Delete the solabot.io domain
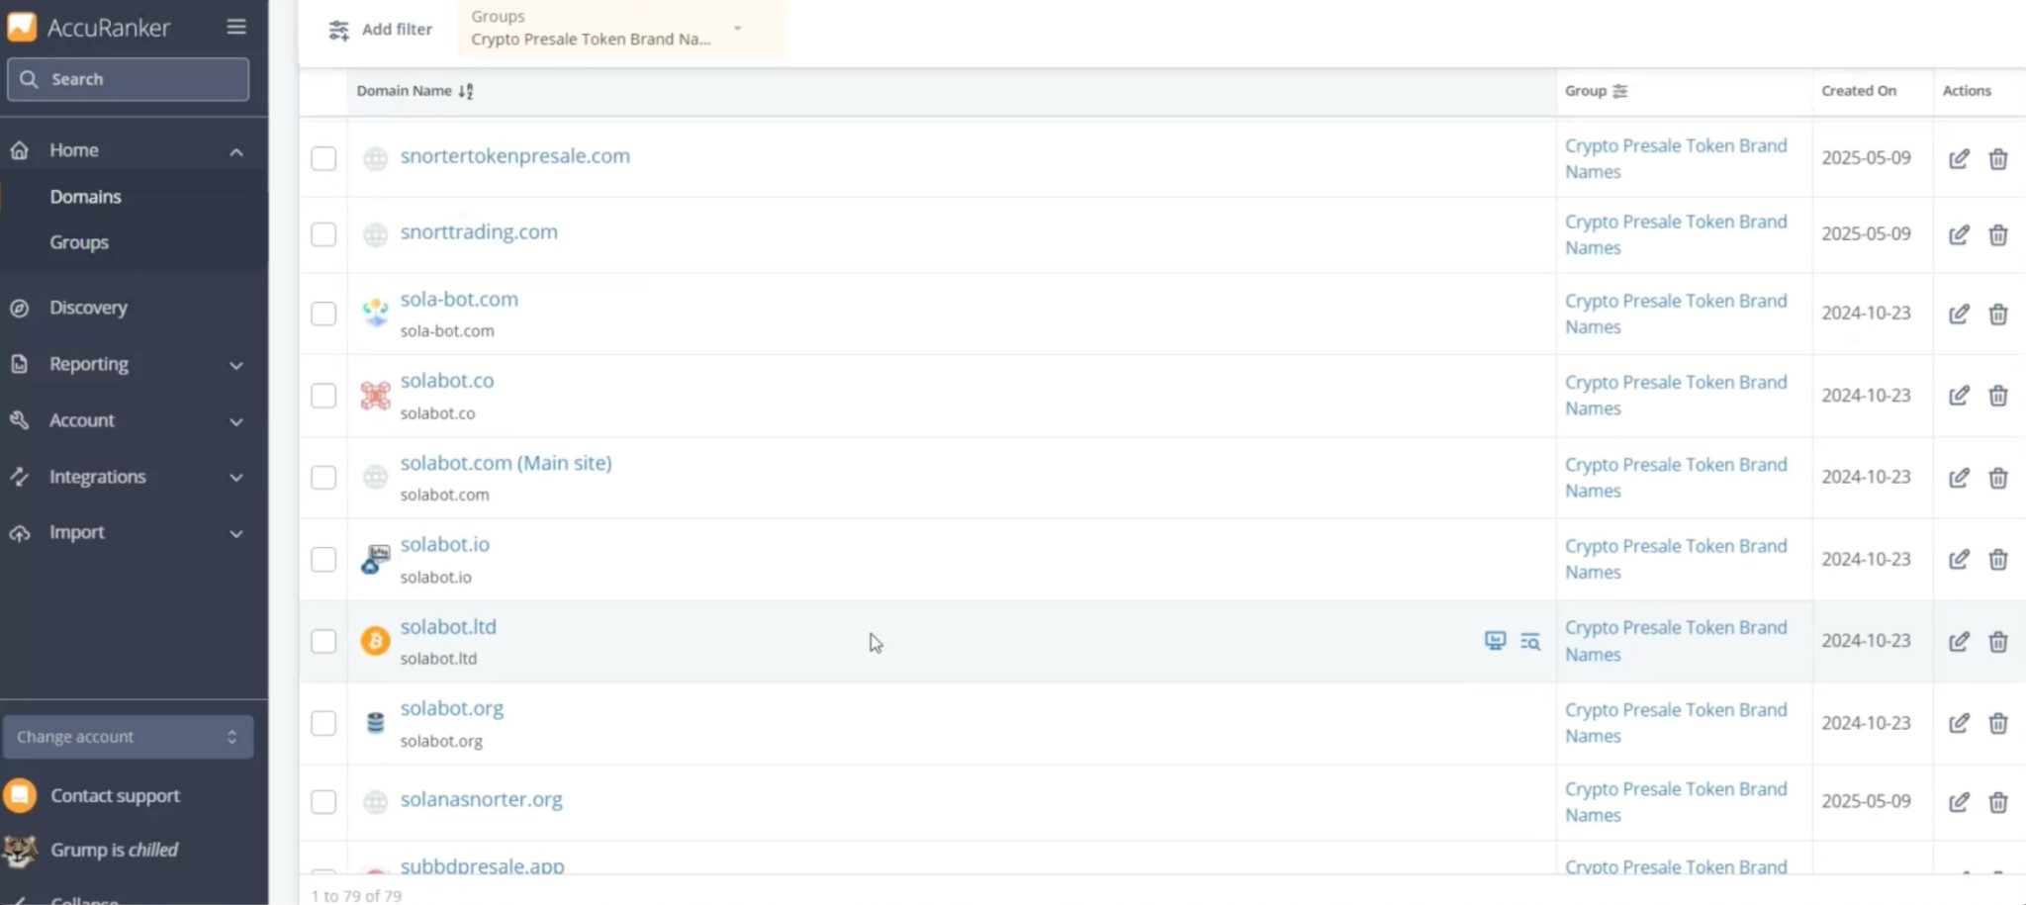 1998,559
